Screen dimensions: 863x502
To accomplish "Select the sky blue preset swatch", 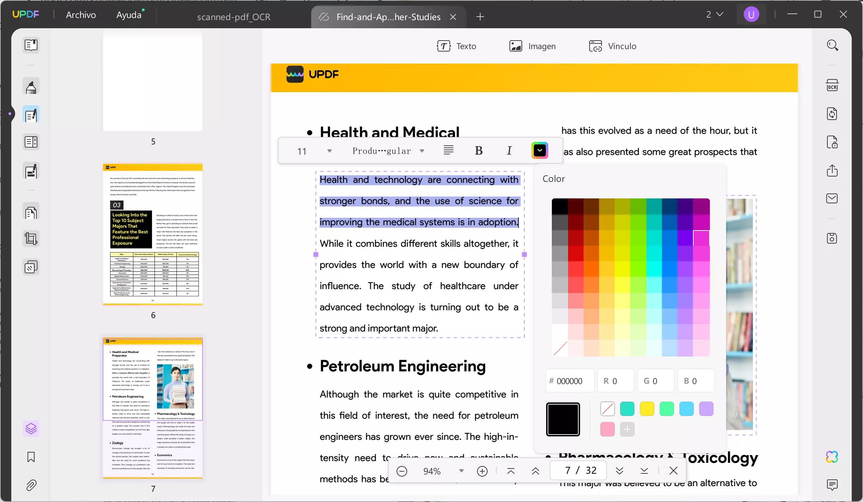I will tap(687, 409).
